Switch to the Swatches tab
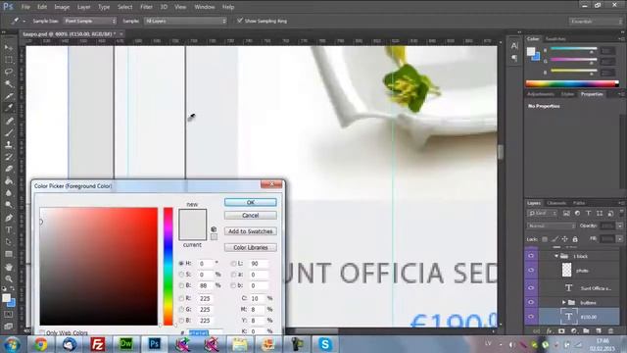627x353 pixels. (x=555, y=39)
